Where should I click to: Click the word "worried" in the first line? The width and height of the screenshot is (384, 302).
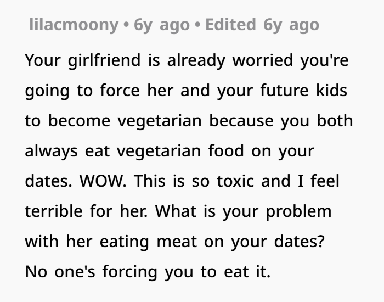[261, 60]
